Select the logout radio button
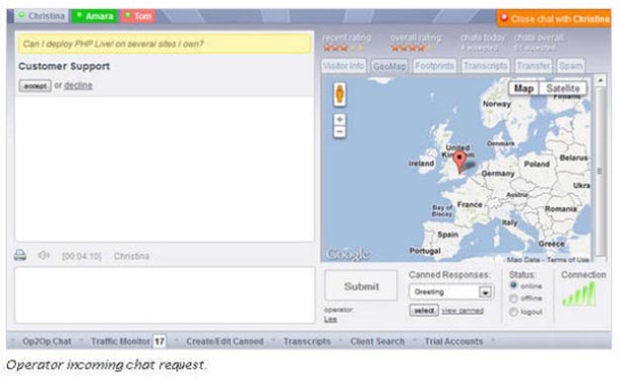The width and height of the screenshot is (619, 384). (x=513, y=312)
